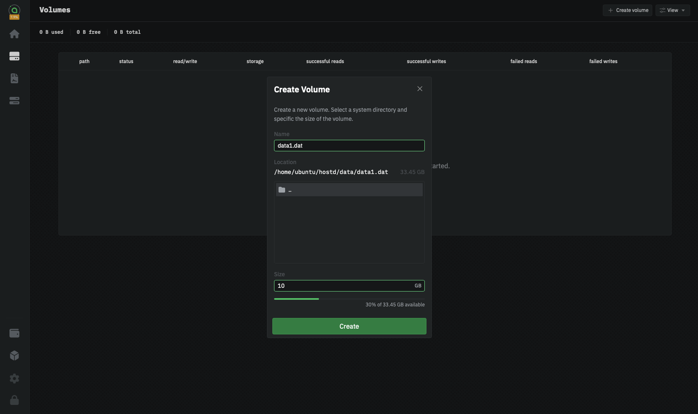
Task: Close the Create Volume dialog
Action: point(419,89)
